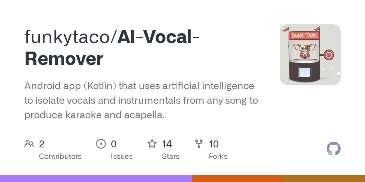Click the Issues label

tap(122, 157)
